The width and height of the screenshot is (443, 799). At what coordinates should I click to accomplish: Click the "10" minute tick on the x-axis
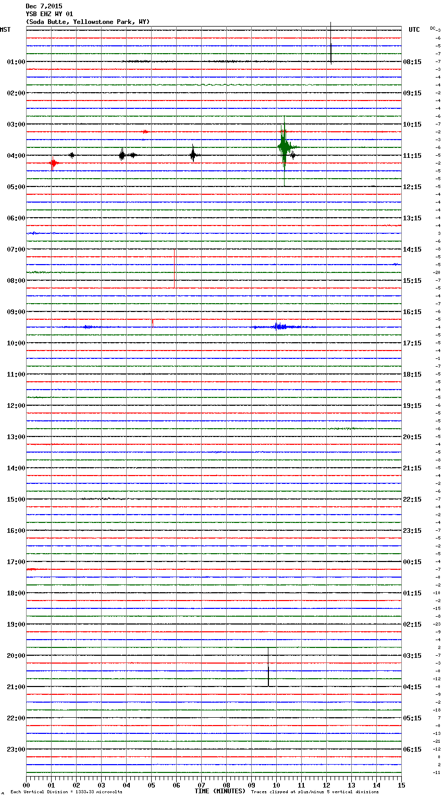276,785
